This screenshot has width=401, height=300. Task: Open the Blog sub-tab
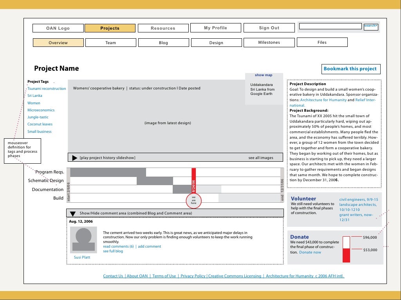pyautogui.click(x=164, y=43)
